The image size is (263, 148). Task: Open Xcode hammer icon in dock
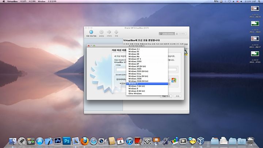click(49, 141)
